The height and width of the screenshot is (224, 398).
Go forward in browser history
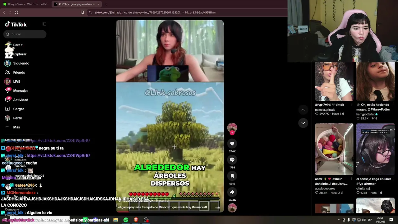tap(10, 12)
